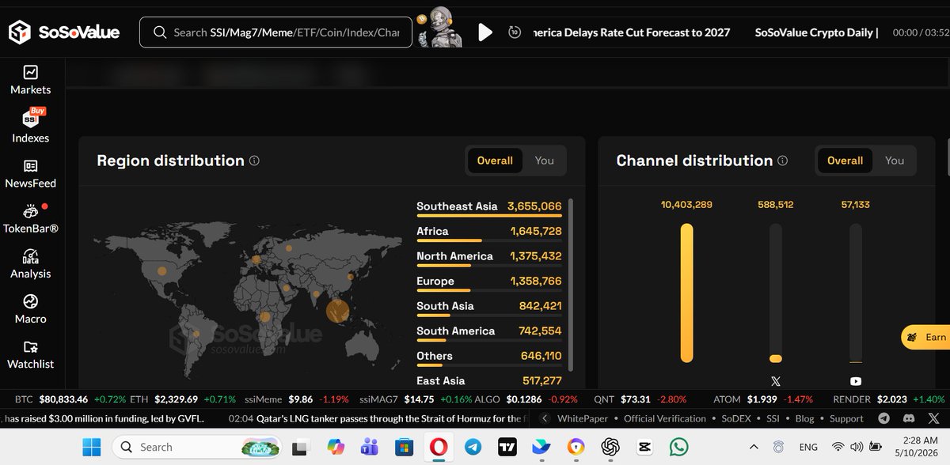Launch Copilot from the taskbar
Image resolution: width=950 pixels, height=465 pixels.
334,448
